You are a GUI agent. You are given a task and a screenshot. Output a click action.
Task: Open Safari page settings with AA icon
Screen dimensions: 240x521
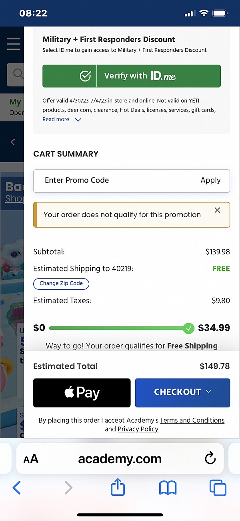(31, 458)
